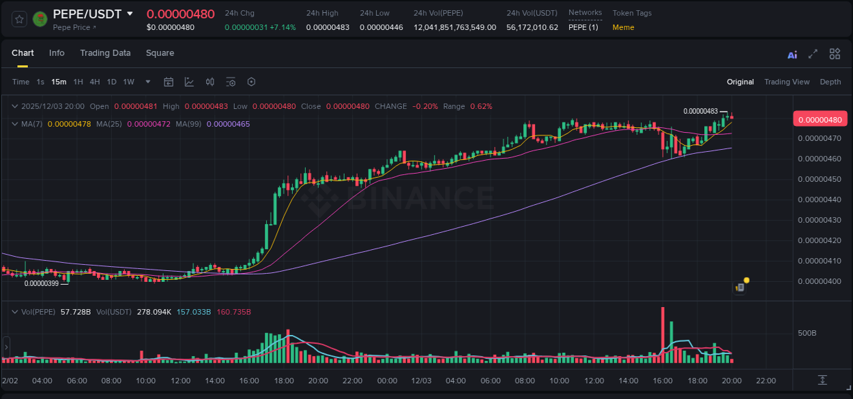Visit the Pepe Price link
Image resolution: width=853 pixels, height=399 pixels.
pyautogui.click(x=72, y=28)
